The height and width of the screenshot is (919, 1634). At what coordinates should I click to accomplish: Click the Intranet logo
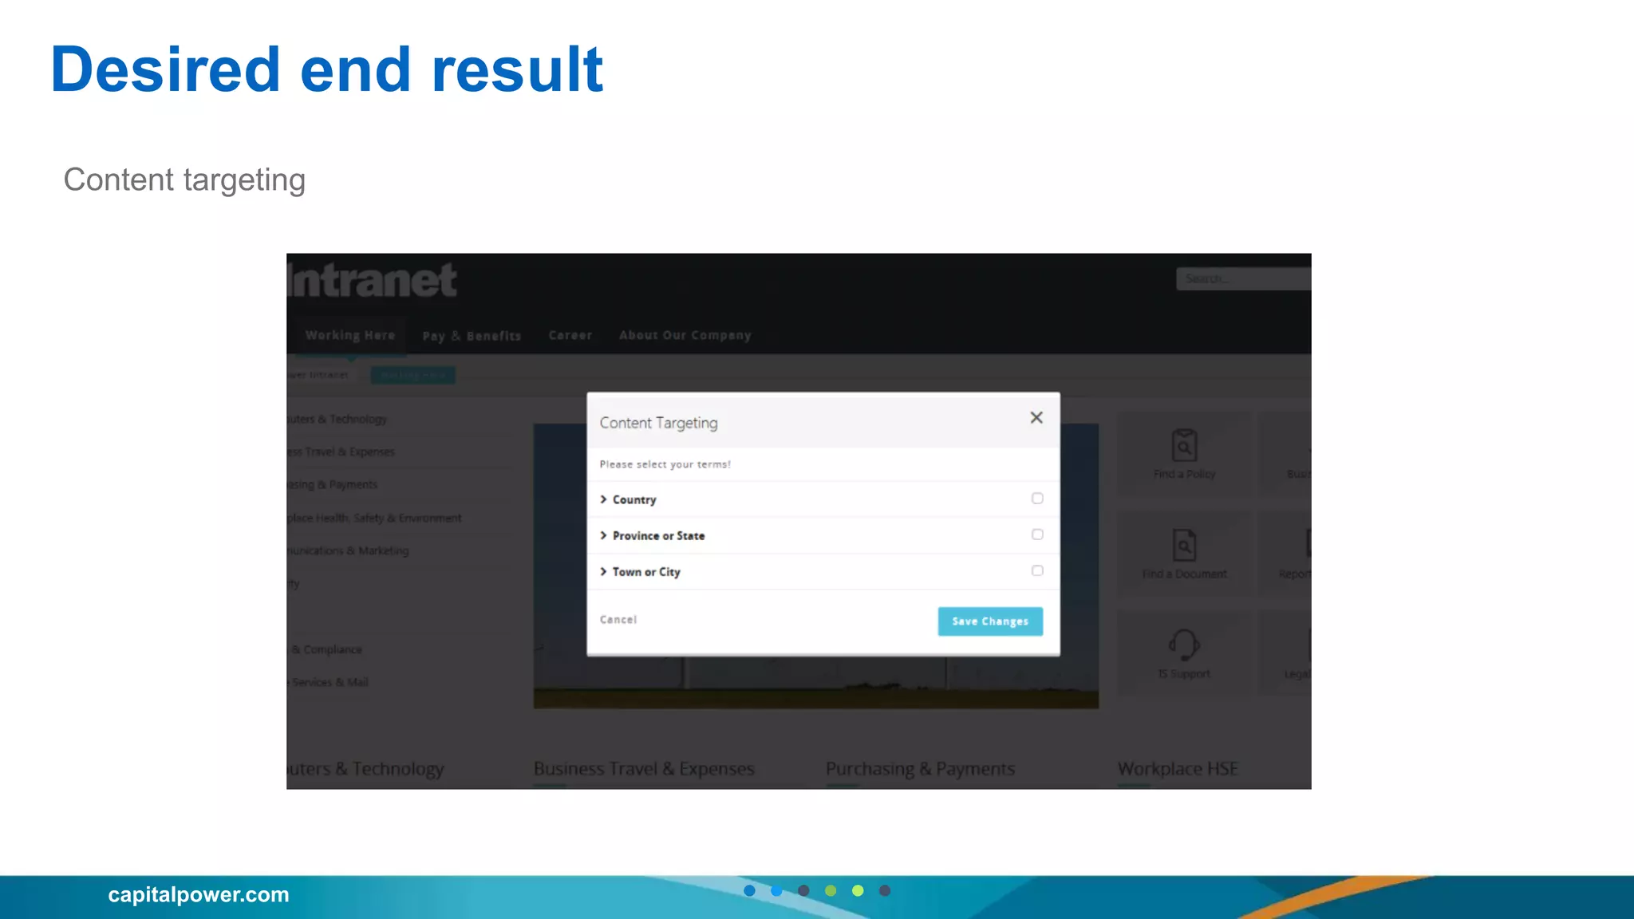373,279
